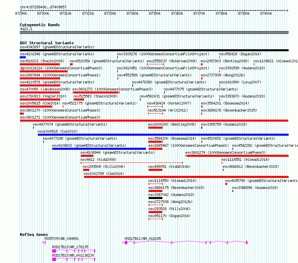
Task: Click the 87350k ruler position
Action: pos(155,13)
